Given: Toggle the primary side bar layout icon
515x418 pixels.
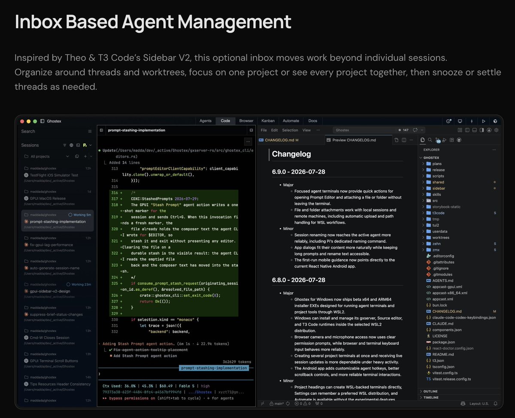Looking at the screenshot, I should coord(467,130).
